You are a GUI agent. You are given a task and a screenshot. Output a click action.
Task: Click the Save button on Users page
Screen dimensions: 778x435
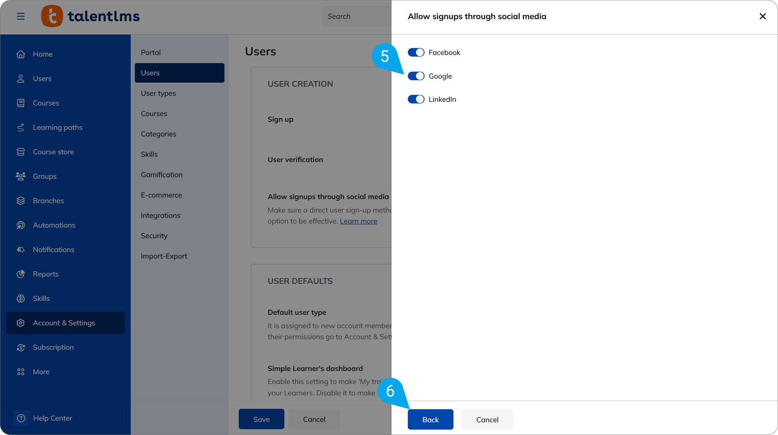click(x=261, y=419)
